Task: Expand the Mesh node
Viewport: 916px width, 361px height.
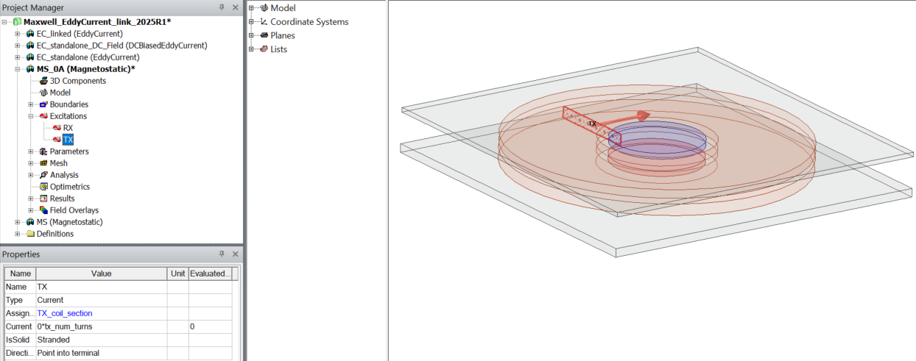Action: [x=31, y=163]
